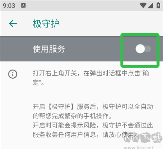The width and height of the screenshot is (163, 150).
Task: Tap the info circle icon
Action: pyautogui.click(x=13, y=74)
